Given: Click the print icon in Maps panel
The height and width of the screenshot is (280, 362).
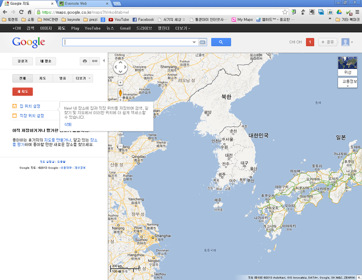Looking at the screenshot, I should coord(85,61).
